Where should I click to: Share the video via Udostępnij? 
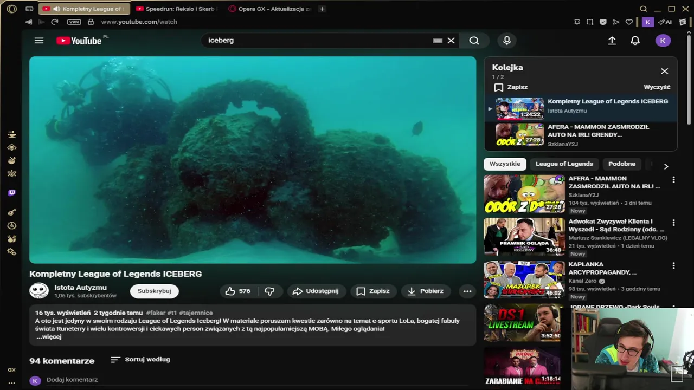tap(317, 291)
